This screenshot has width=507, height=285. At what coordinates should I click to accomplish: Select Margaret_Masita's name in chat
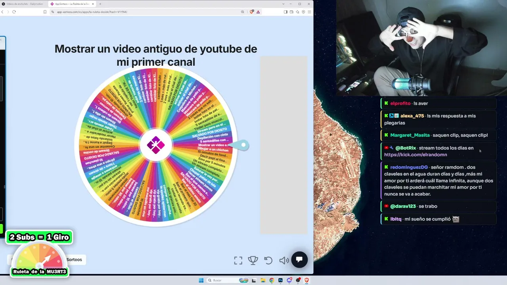(410, 135)
